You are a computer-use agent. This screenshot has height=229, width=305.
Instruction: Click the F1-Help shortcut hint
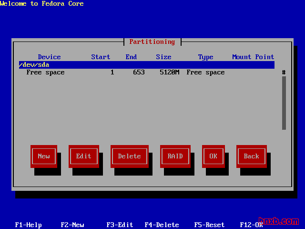pos(29,225)
